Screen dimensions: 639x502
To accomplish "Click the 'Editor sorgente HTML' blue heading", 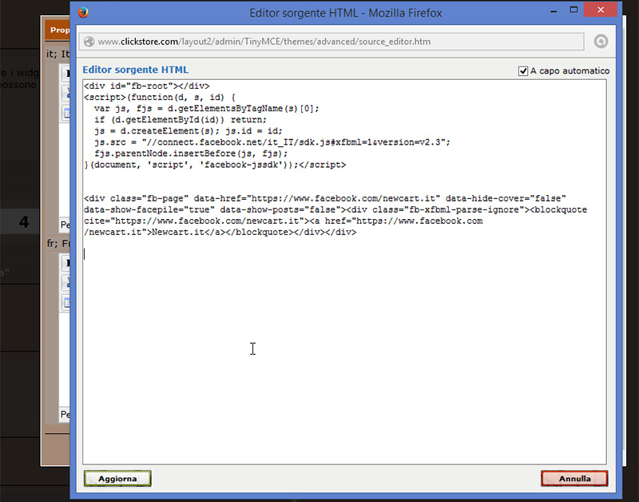I will point(136,70).
